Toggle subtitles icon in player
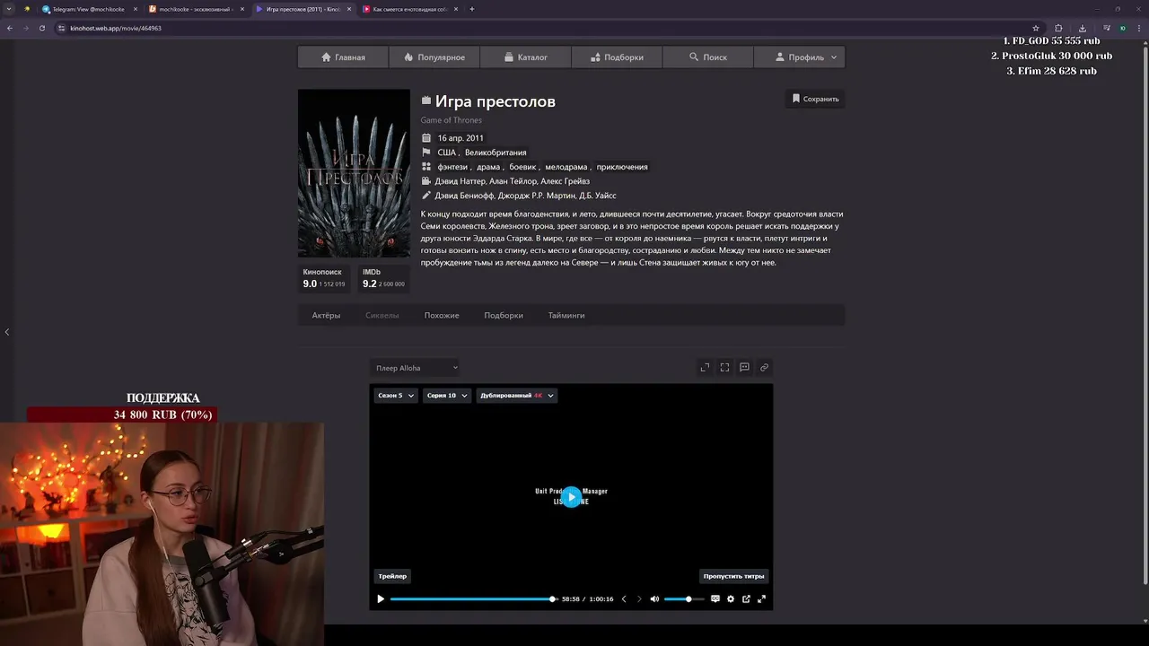 (x=715, y=599)
